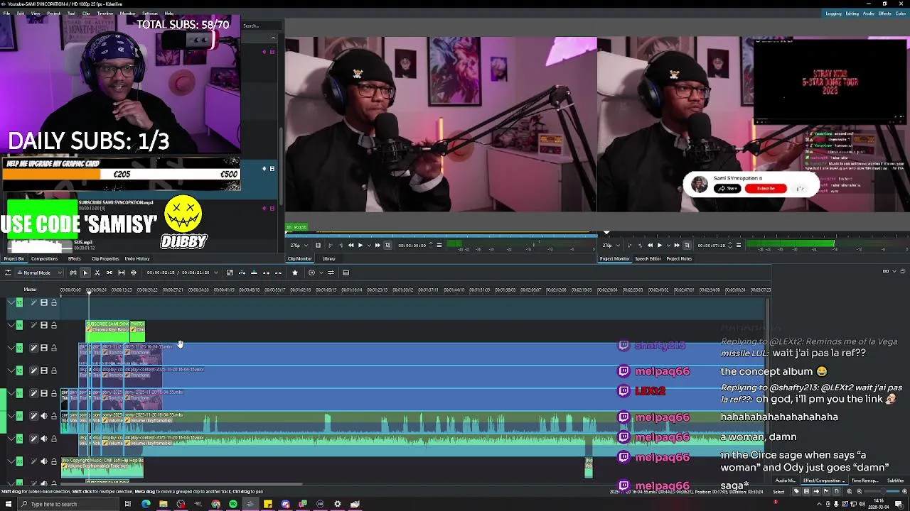Screen dimensions: 910x511
Task: Click the multicam tool icon
Action: tap(134, 273)
